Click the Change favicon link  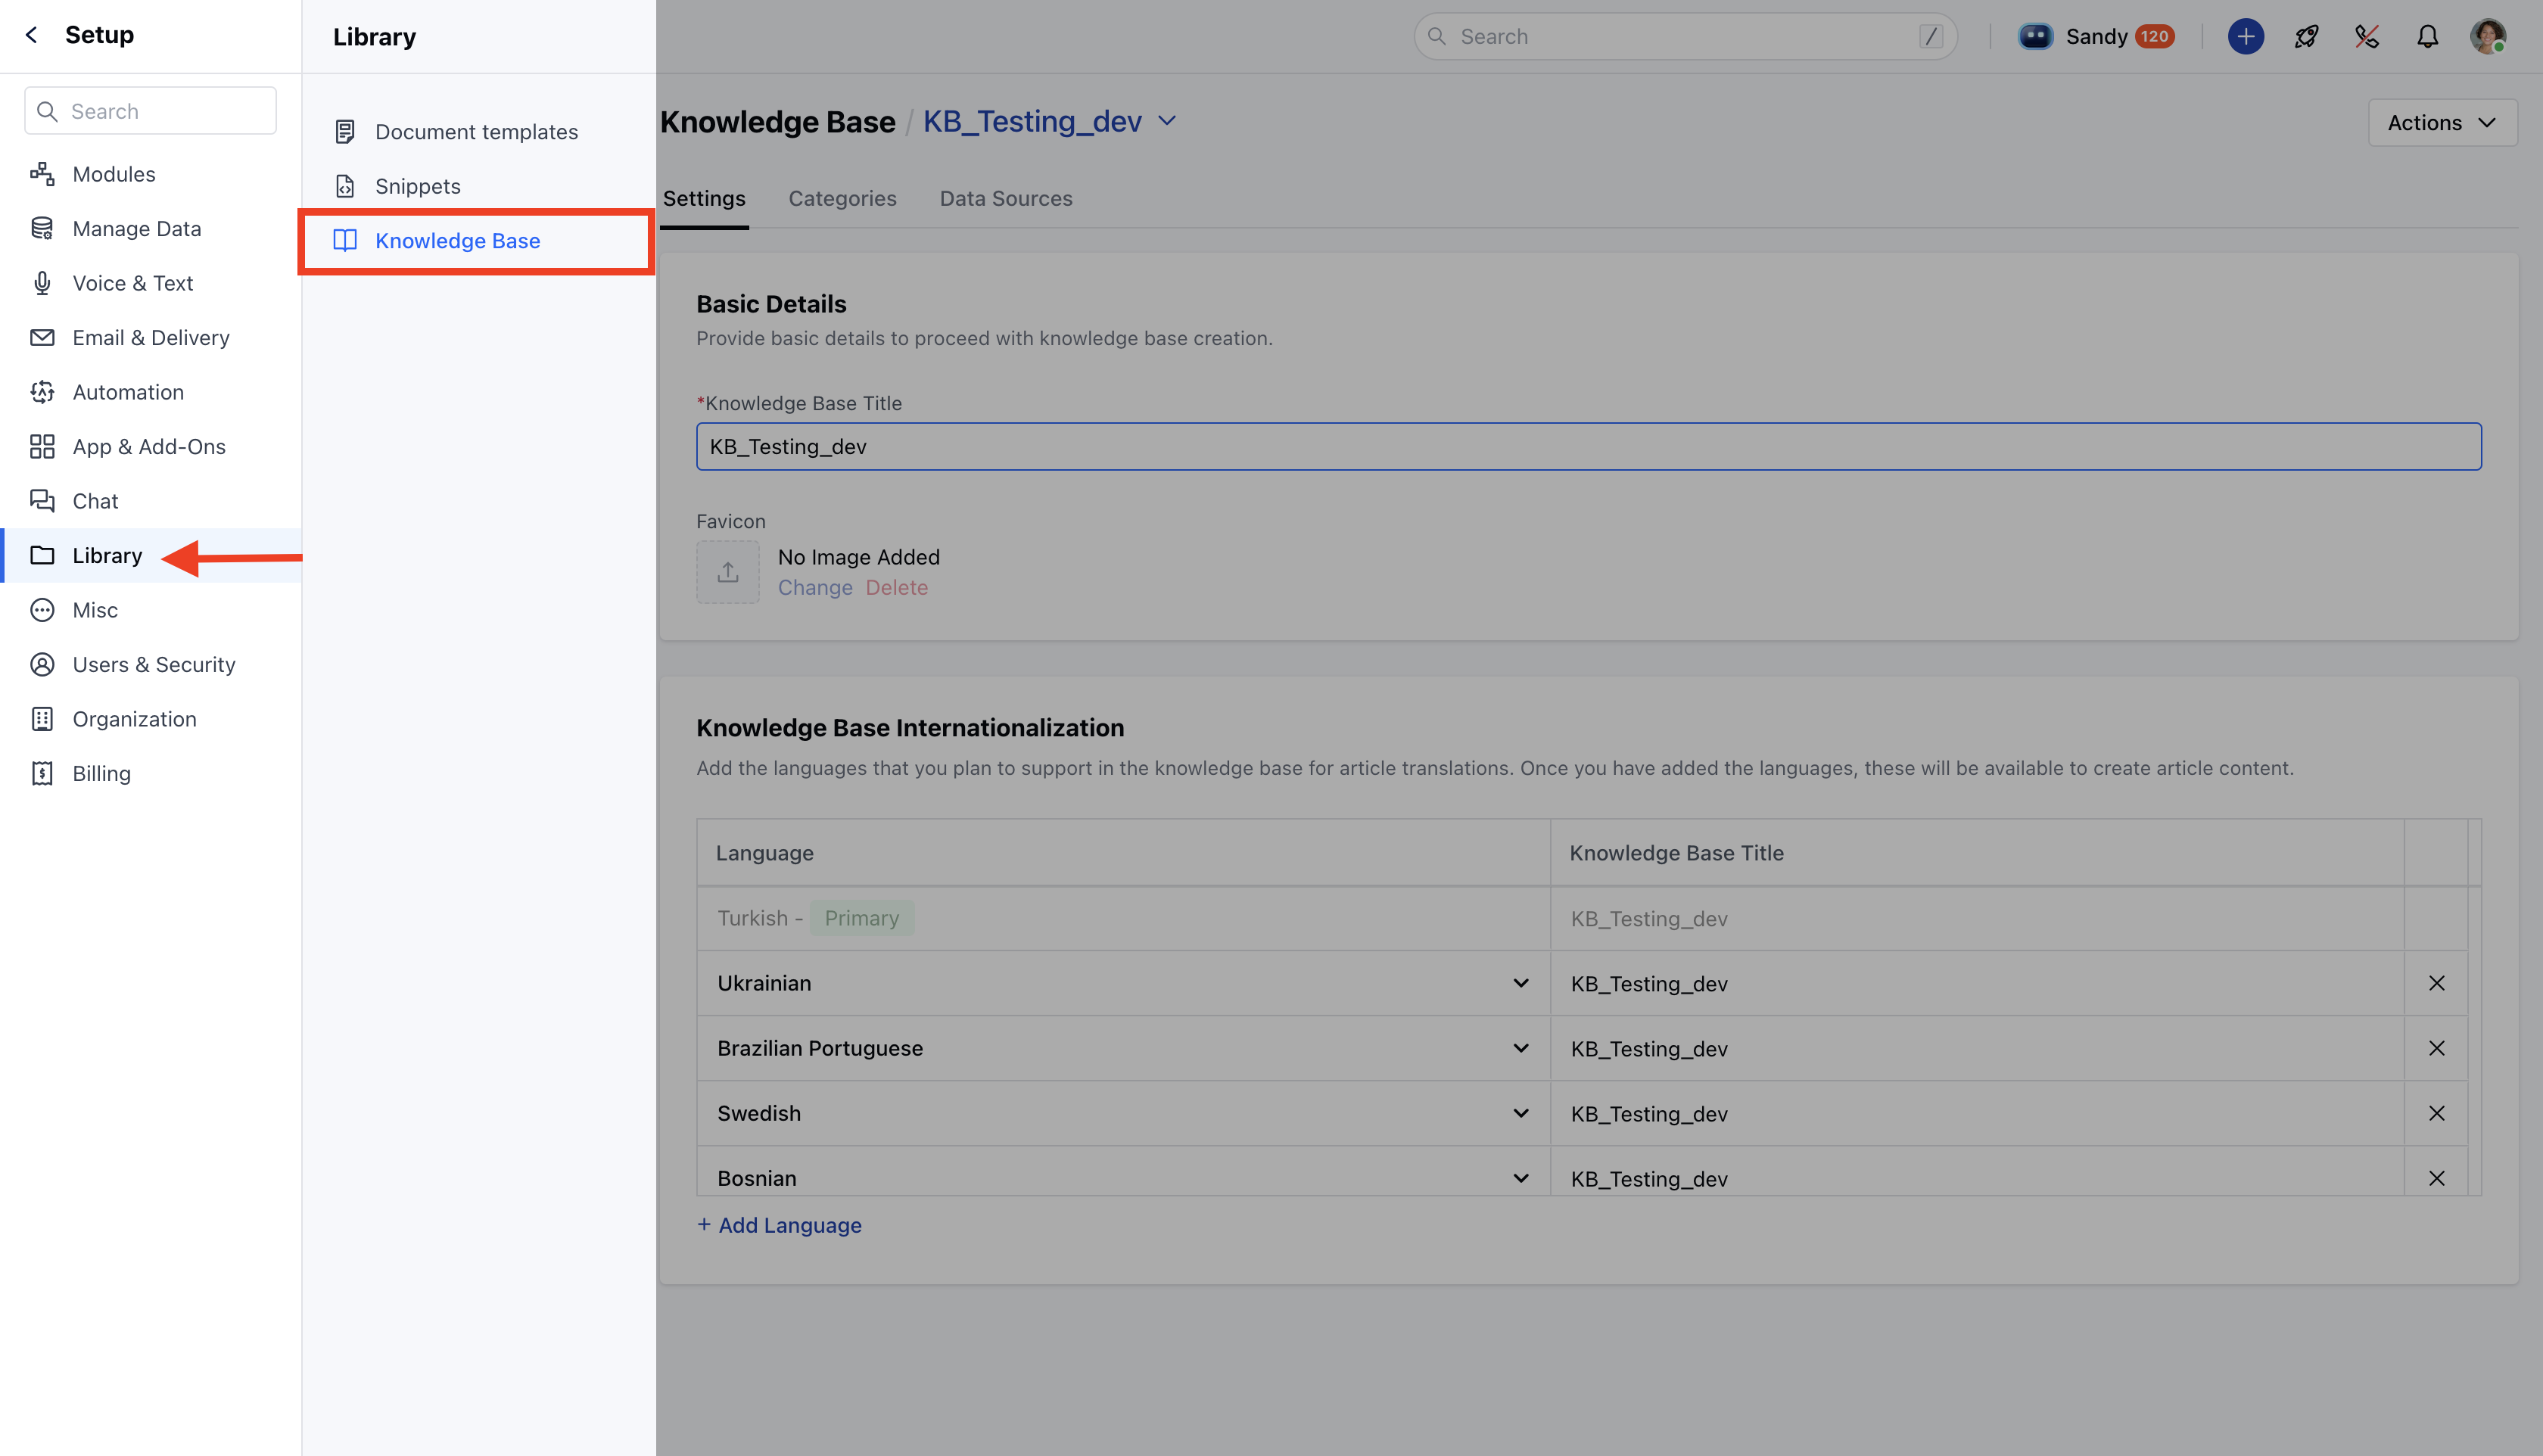815,588
